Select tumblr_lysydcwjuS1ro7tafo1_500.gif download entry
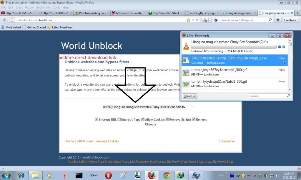Viewport: 301px width, 180px height. pyautogui.click(x=235, y=84)
